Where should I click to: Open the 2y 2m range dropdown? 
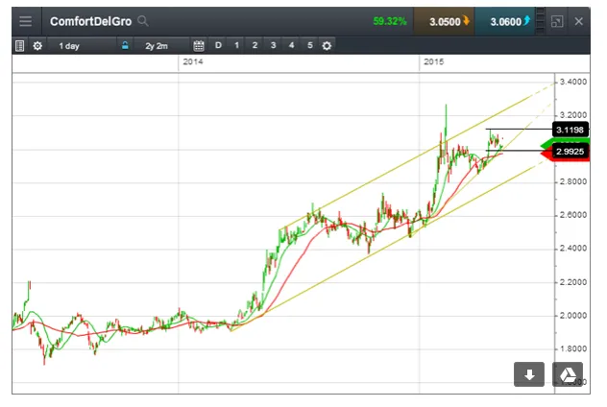pos(157,45)
